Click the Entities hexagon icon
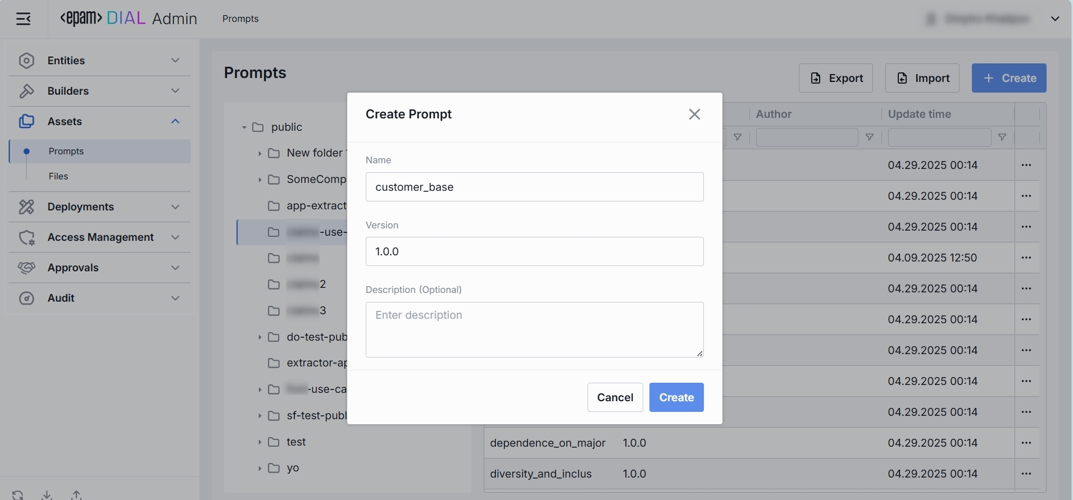This screenshot has height=500, width=1073. 26,61
